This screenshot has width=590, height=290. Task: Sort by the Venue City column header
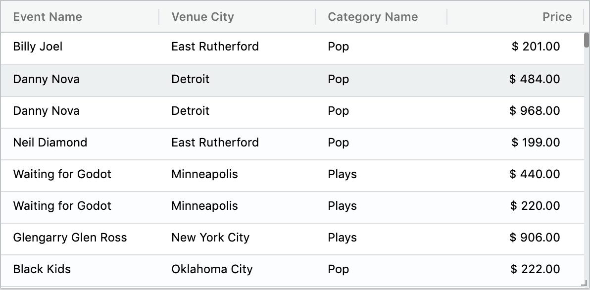click(202, 17)
